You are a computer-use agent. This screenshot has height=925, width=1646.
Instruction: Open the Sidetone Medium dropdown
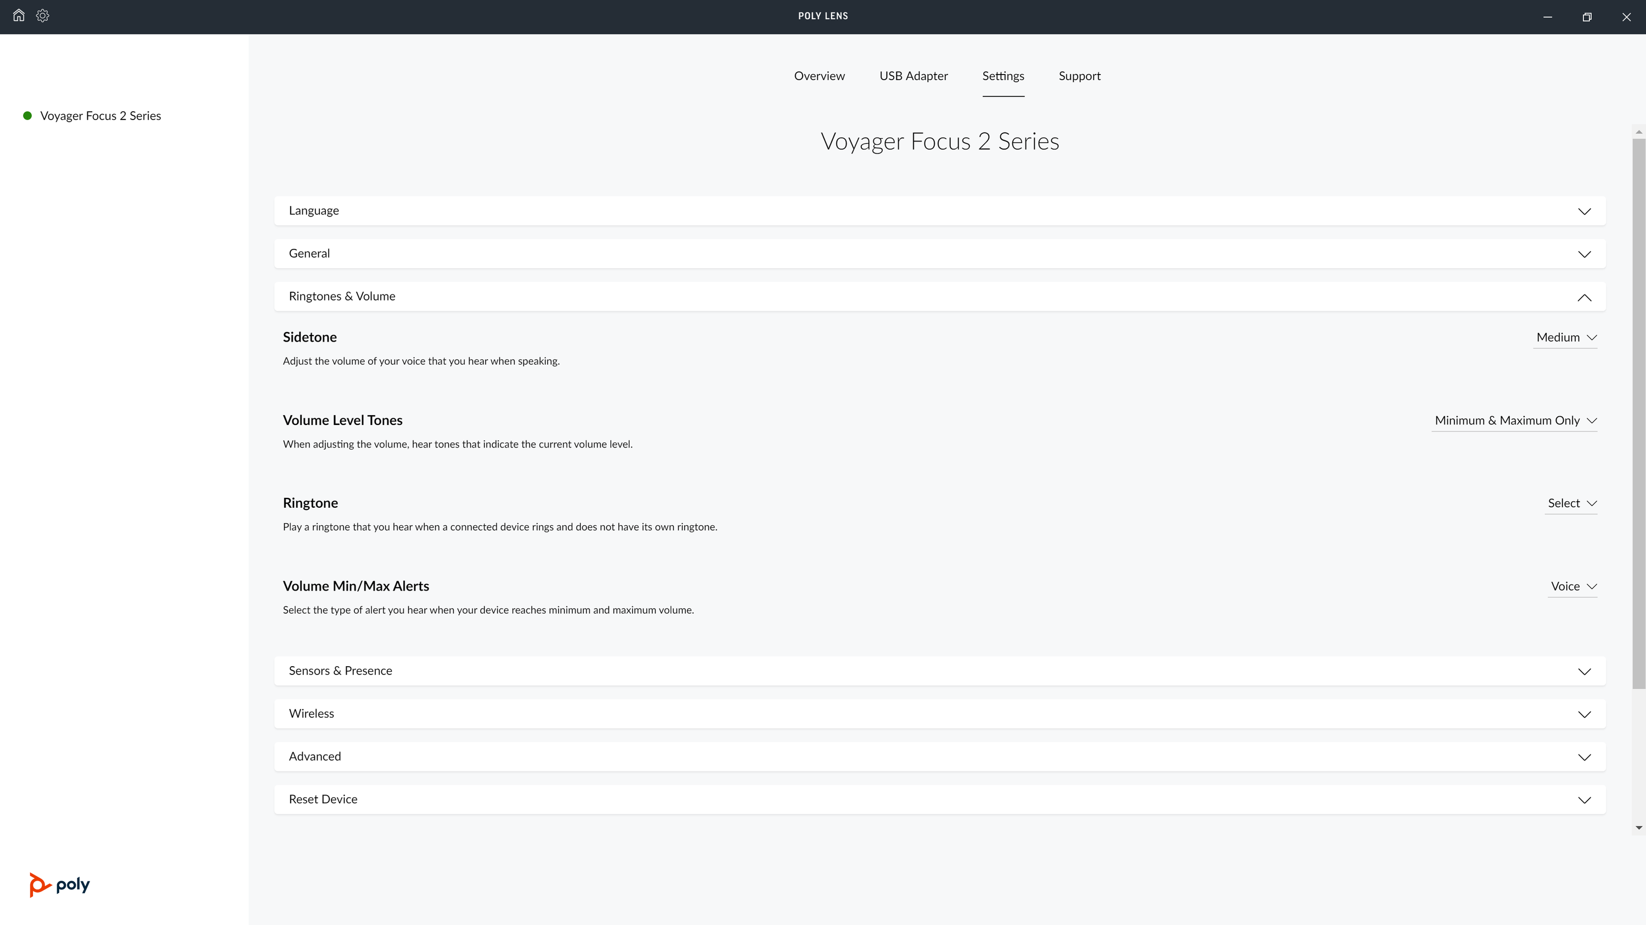[1566, 338]
